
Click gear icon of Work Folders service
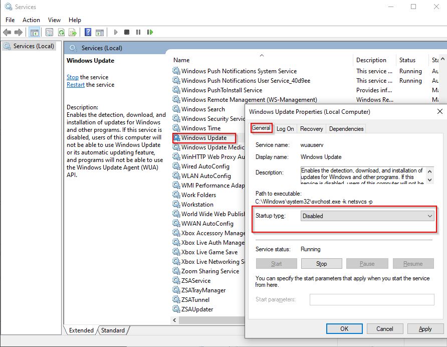tap(176, 195)
